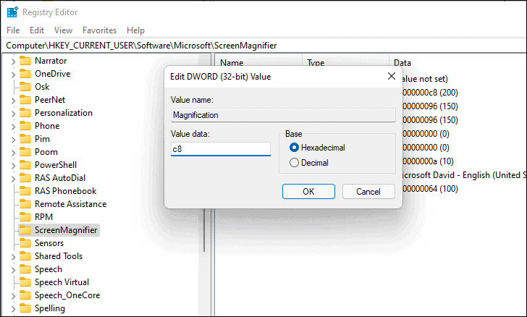This screenshot has width=527, height=317.
Task: Expand the Speech tree node
Action: [x=13, y=270]
